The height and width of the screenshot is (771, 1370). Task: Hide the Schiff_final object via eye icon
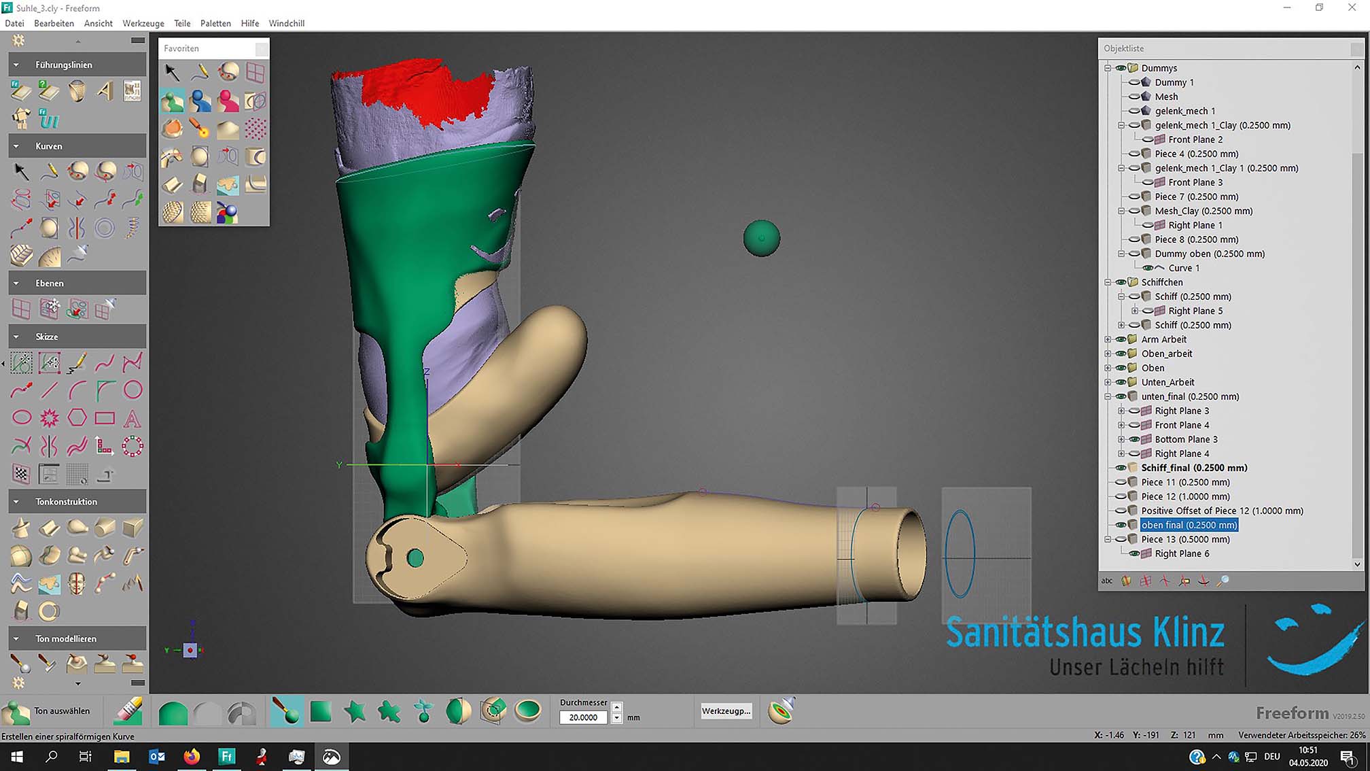pyautogui.click(x=1121, y=468)
